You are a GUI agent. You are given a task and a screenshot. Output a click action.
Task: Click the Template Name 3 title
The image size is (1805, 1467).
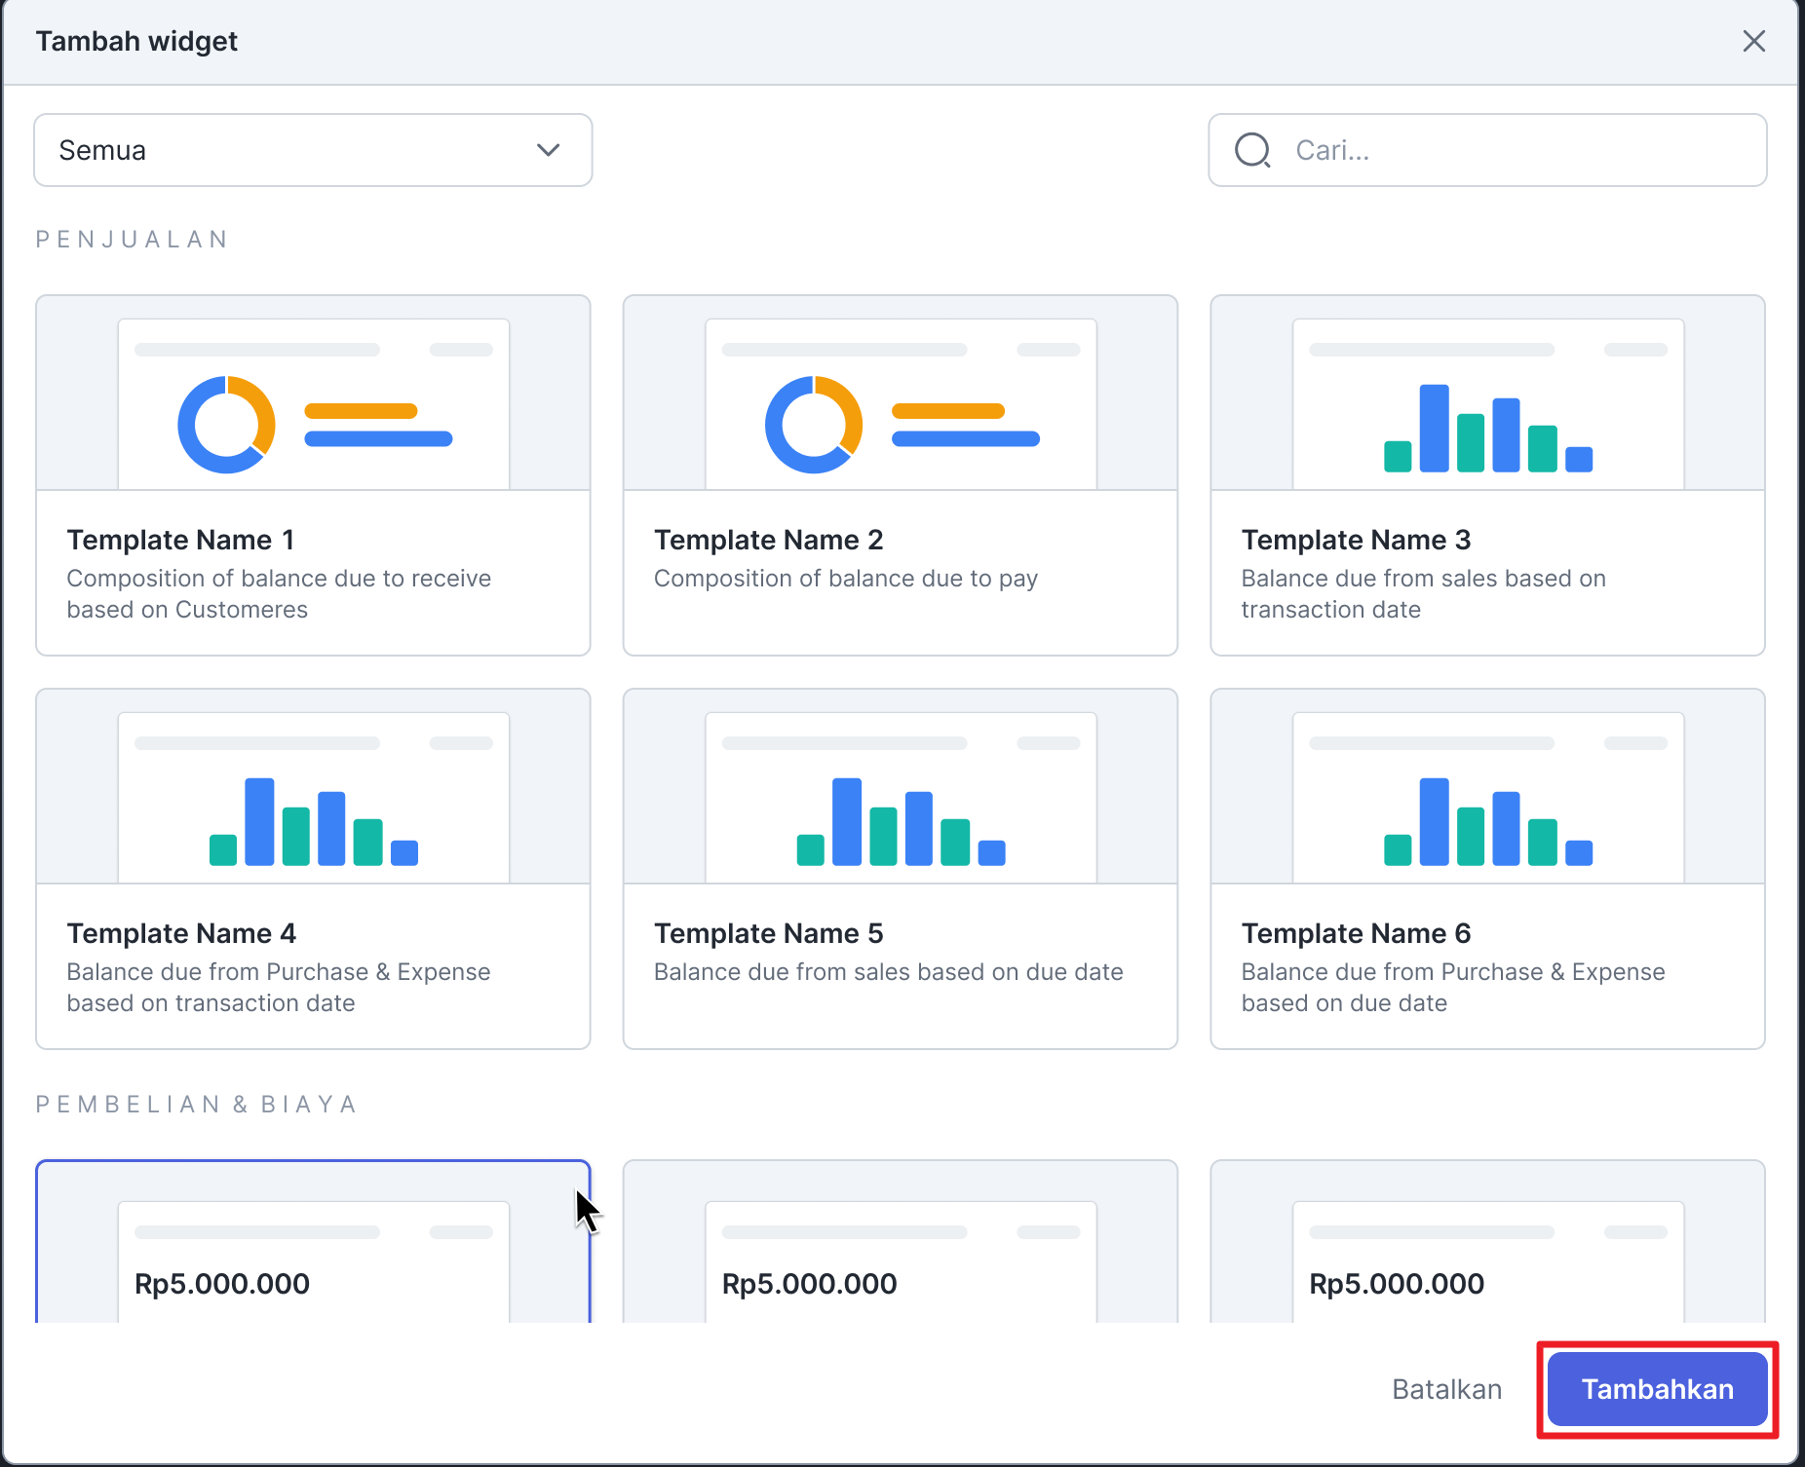point(1356,540)
